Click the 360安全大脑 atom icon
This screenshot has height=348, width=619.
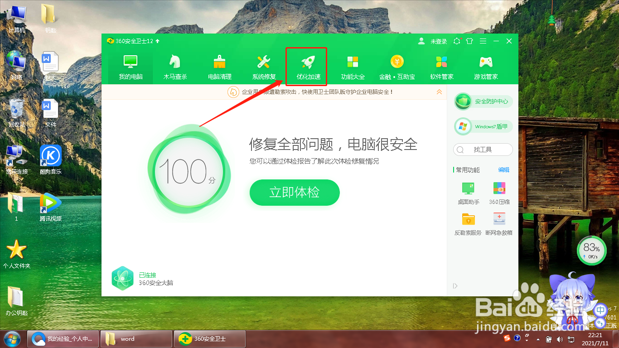pos(123,278)
